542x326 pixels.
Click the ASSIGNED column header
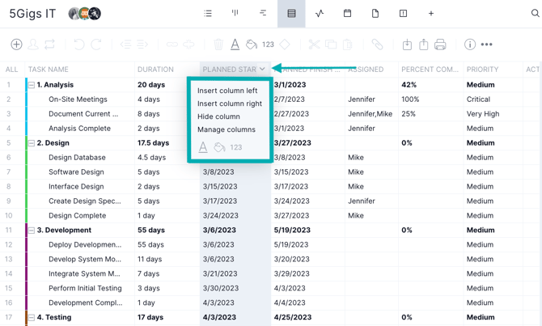click(x=366, y=70)
